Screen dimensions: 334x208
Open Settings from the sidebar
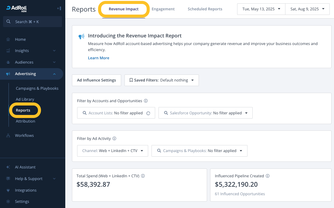tap(22, 201)
